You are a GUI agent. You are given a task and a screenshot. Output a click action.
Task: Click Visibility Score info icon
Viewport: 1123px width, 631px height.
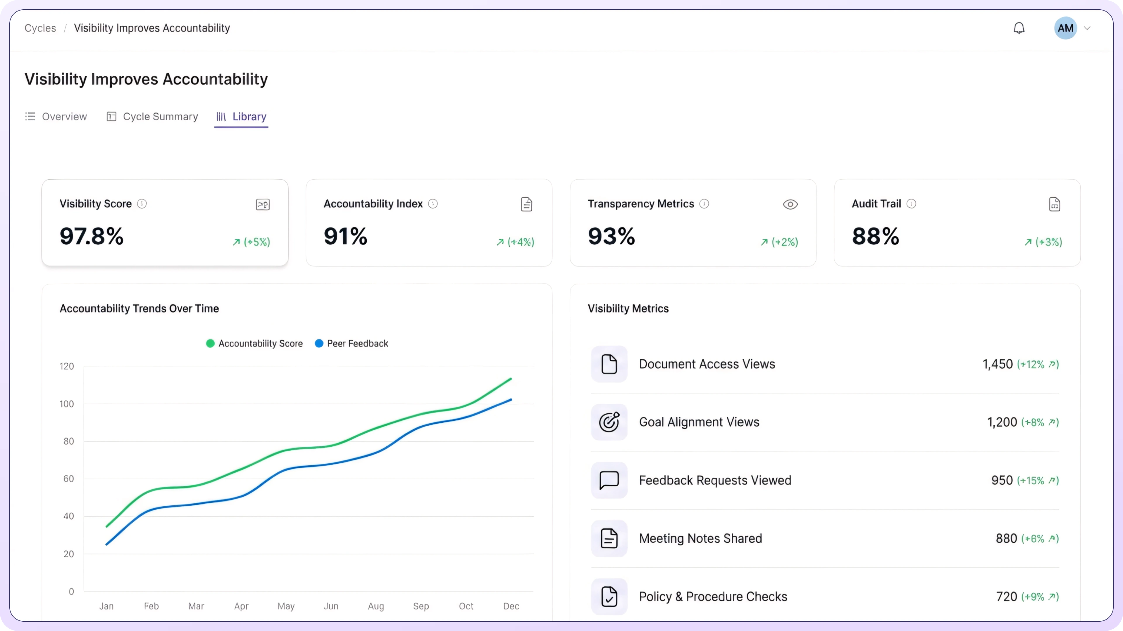coord(142,204)
